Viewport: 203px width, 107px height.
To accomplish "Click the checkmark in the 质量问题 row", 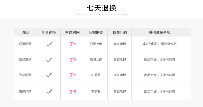I will click(x=49, y=44).
